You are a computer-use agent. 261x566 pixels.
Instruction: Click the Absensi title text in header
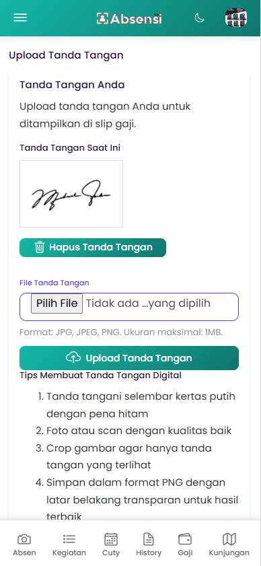pyautogui.click(x=136, y=19)
